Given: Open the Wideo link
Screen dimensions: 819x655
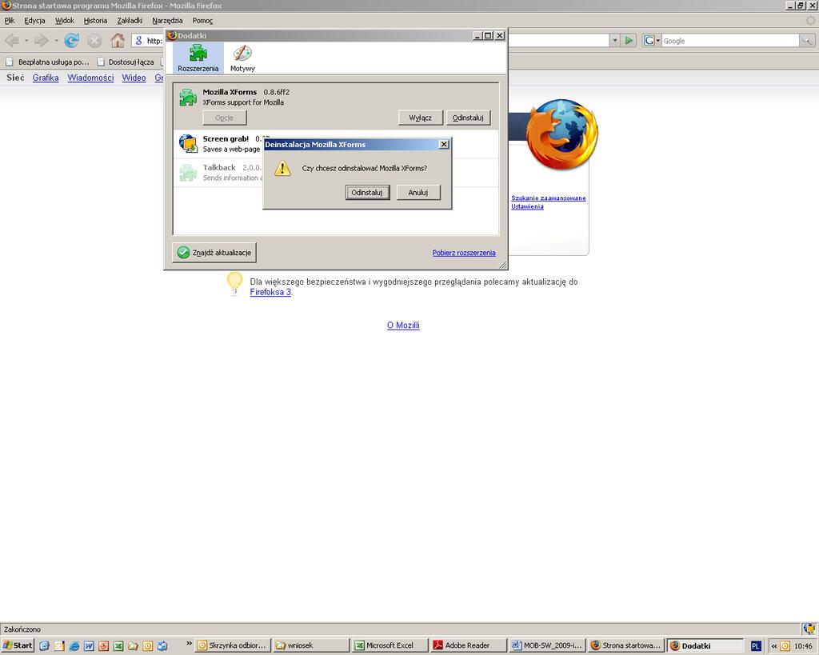Looking at the screenshot, I should (x=134, y=78).
